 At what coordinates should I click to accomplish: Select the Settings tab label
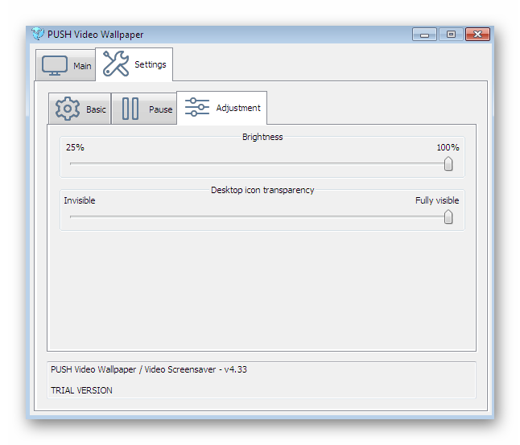click(151, 64)
